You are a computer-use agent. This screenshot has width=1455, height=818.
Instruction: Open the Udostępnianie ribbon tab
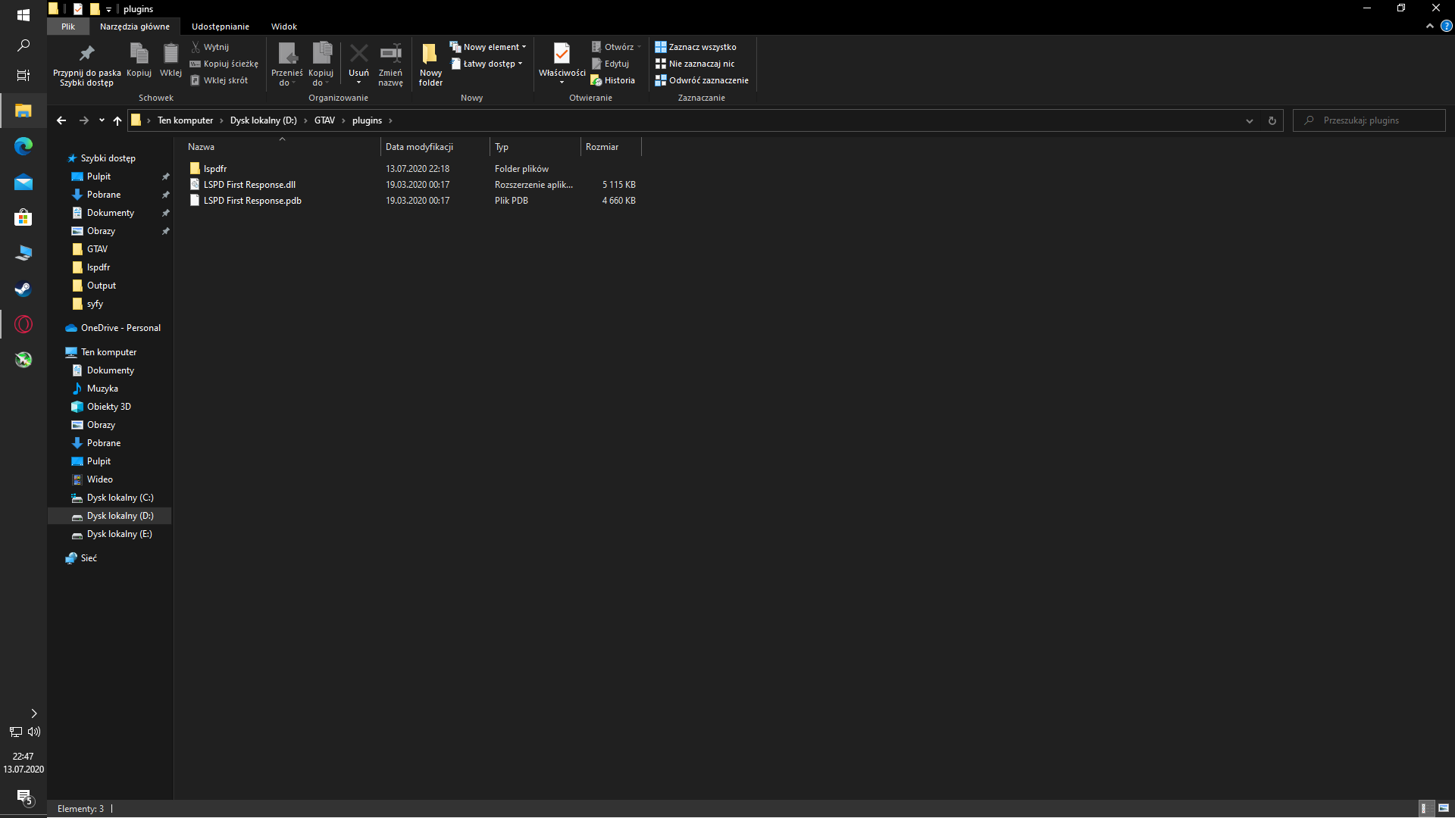[220, 27]
